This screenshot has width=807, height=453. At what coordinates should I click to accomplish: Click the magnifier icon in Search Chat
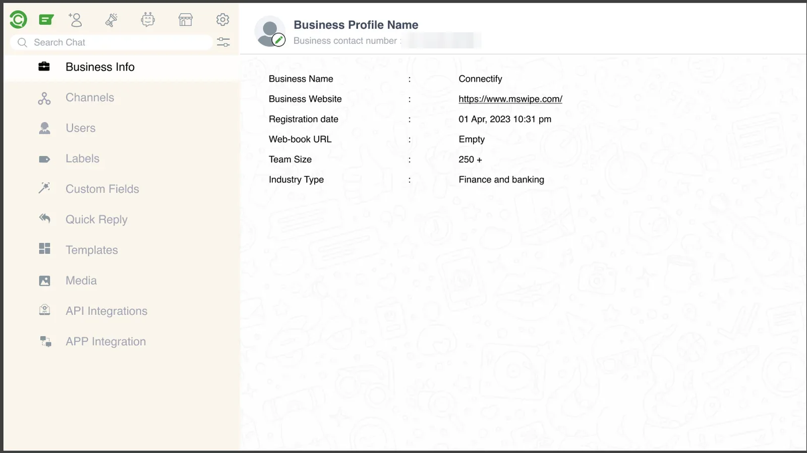[x=22, y=42]
